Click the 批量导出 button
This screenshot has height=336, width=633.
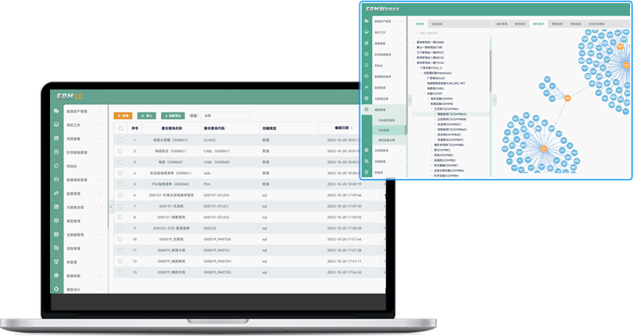click(173, 115)
